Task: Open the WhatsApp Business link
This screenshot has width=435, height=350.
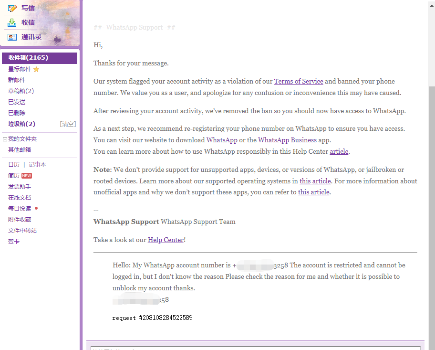Action: tap(287, 140)
